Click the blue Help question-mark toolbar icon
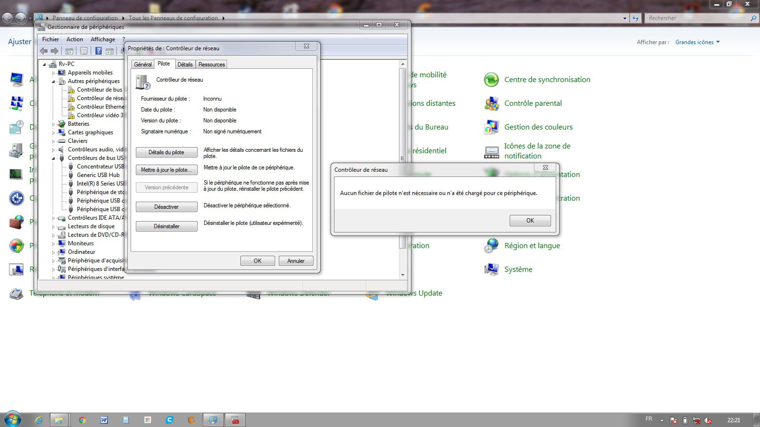 [98, 51]
